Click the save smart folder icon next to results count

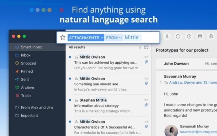point(146,47)
